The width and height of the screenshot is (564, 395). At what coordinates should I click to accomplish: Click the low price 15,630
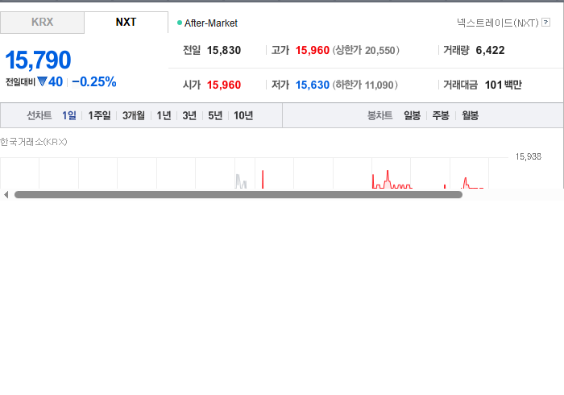coord(313,85)
